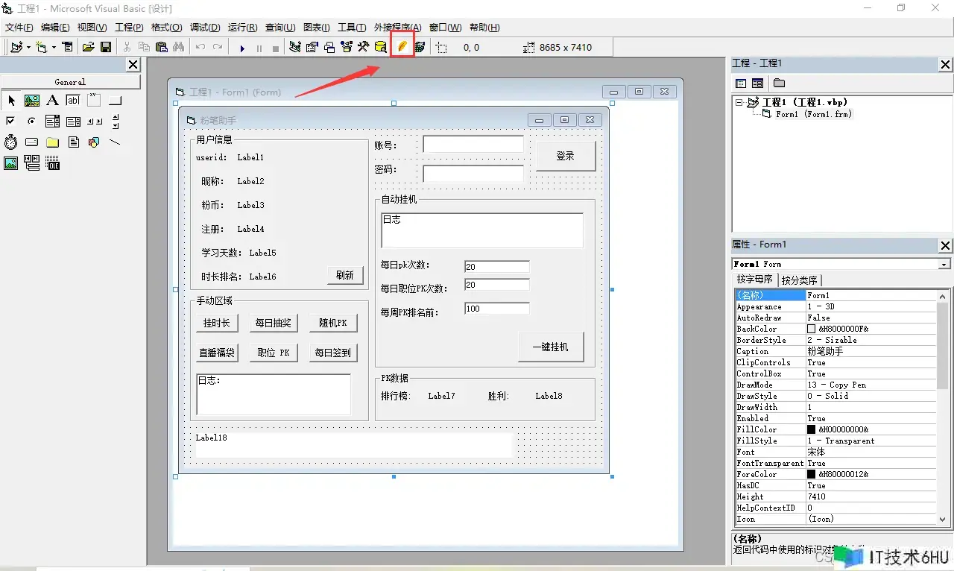
Task: Click the highlighted yellow add-in toolbar icon
Action: 402,47
